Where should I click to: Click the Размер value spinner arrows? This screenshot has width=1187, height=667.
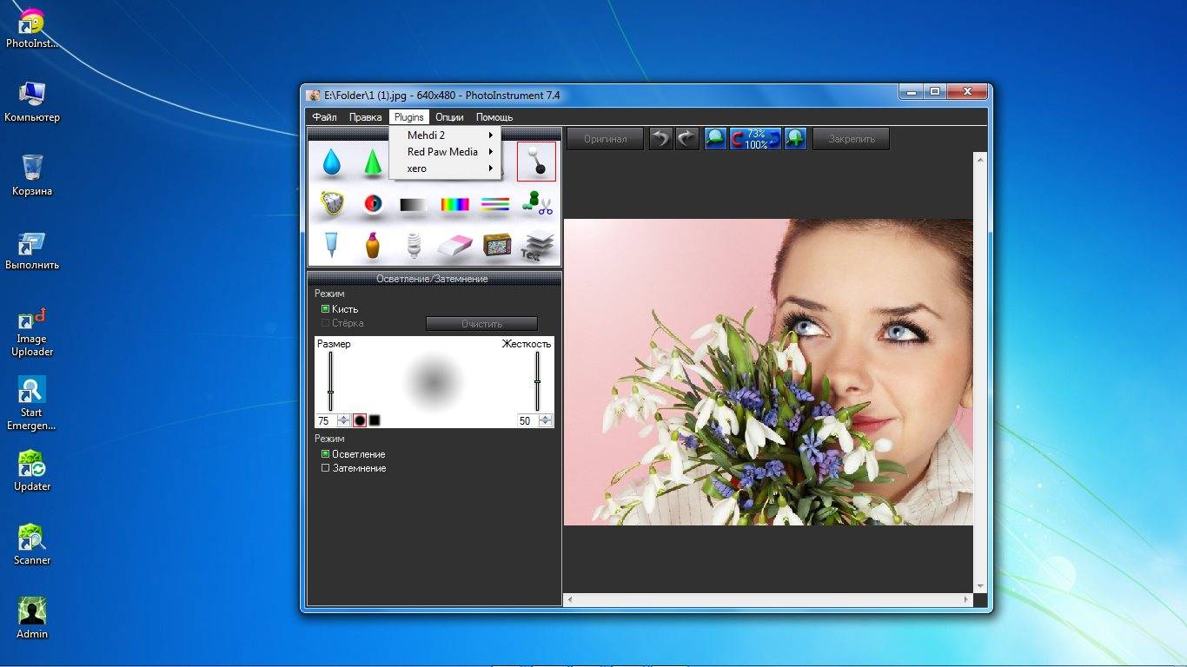pyautogui.click(x=344, y=420)
